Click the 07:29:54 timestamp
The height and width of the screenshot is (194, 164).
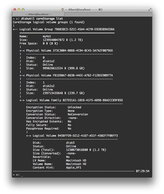143,171
